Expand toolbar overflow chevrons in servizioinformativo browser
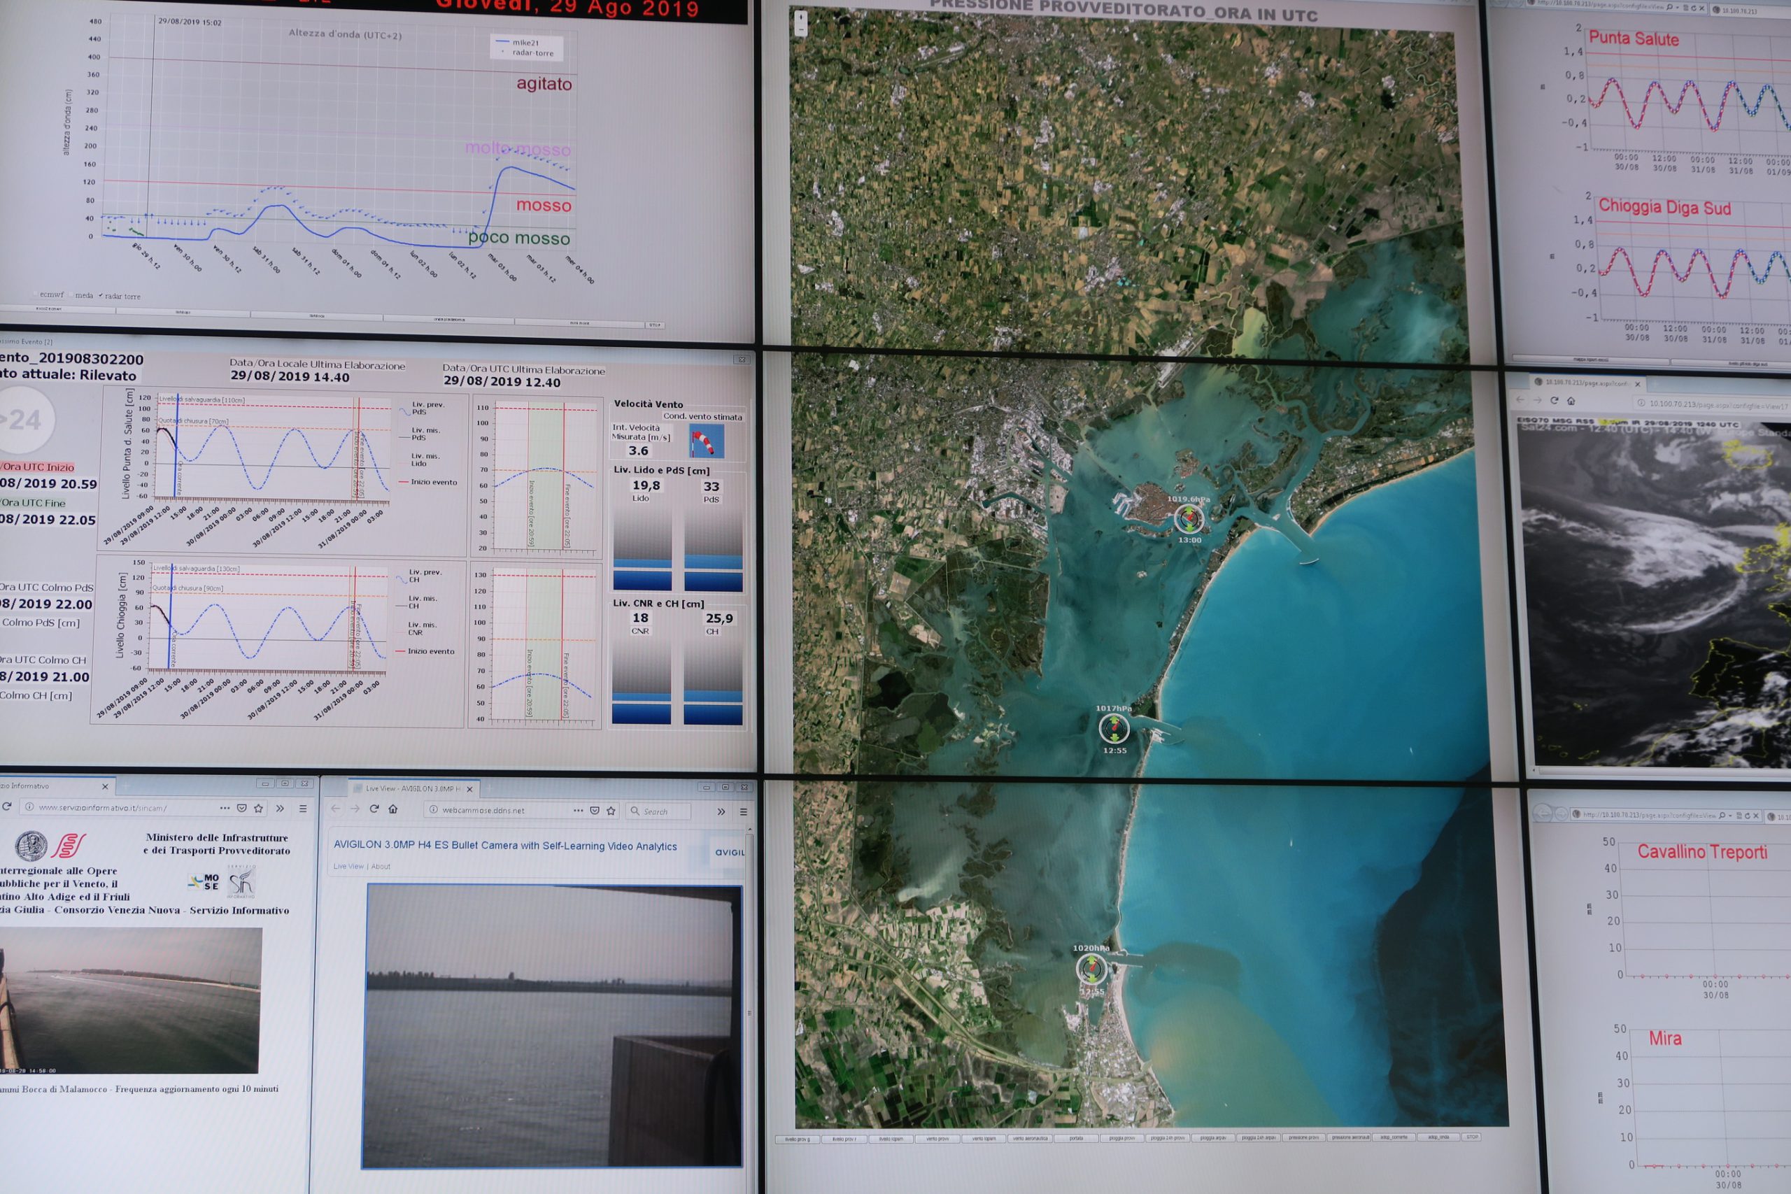The image size is (1791, 1194). click(279, 809)
